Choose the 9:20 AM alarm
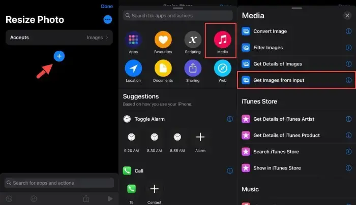The image size is (356, 205). pyautogui.click(x=131, y=143)
